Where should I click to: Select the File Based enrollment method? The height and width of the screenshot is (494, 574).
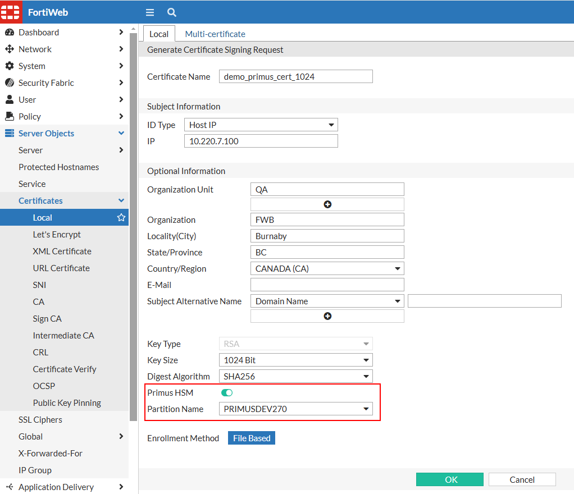251,438
